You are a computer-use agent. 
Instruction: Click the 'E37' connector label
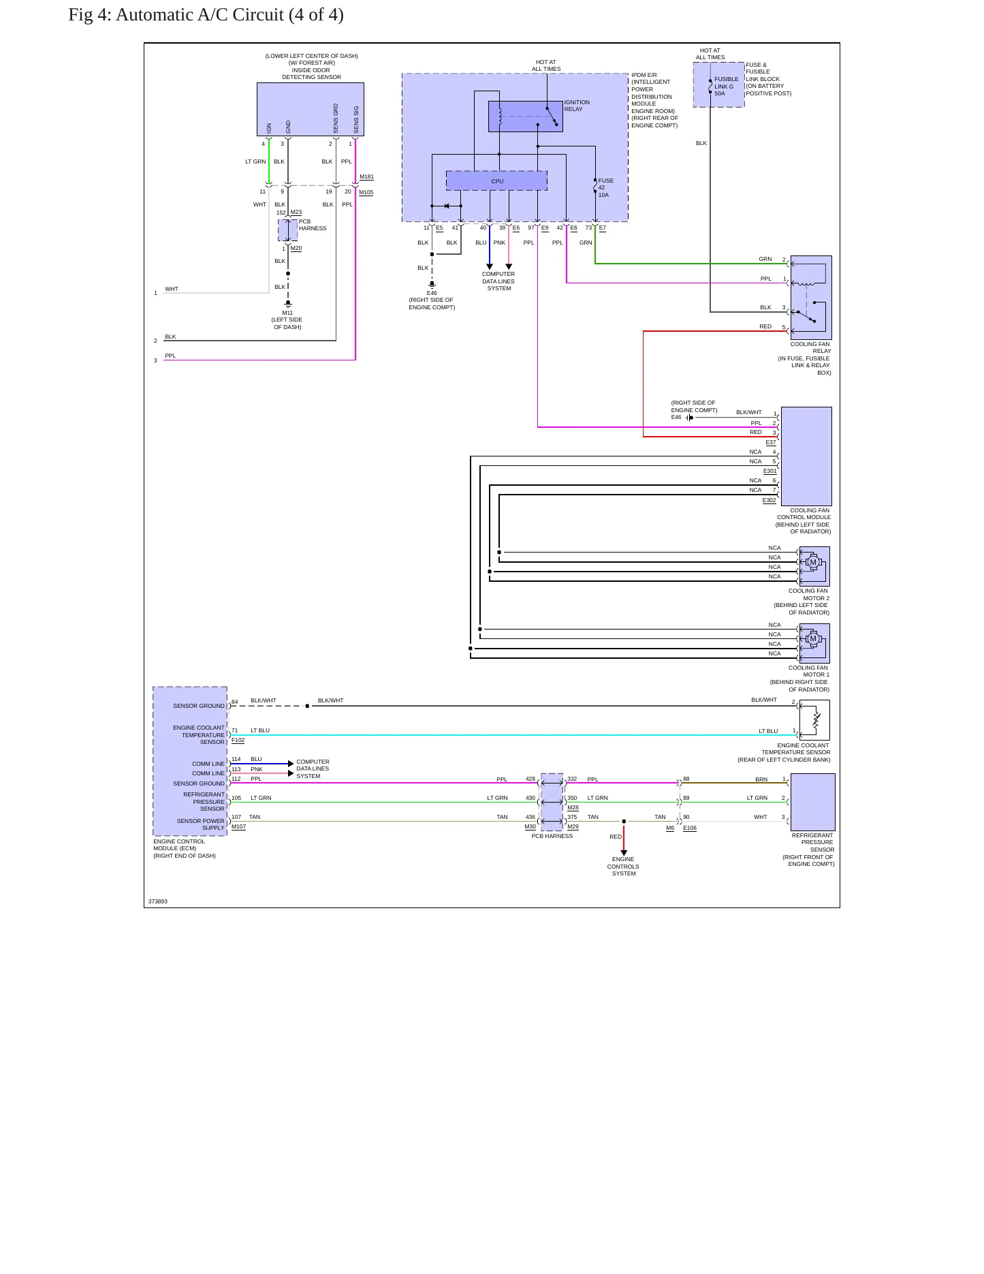(771, 443)
